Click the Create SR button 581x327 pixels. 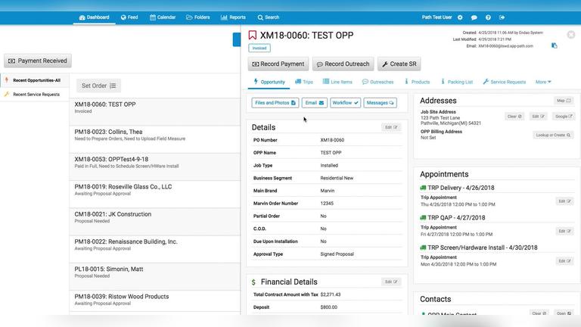[x=399, y=64]
